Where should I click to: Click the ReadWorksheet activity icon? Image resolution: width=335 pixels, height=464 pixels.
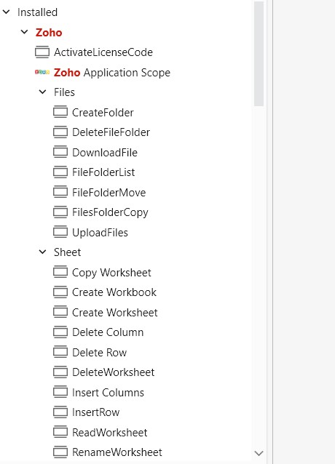point(60,432)
